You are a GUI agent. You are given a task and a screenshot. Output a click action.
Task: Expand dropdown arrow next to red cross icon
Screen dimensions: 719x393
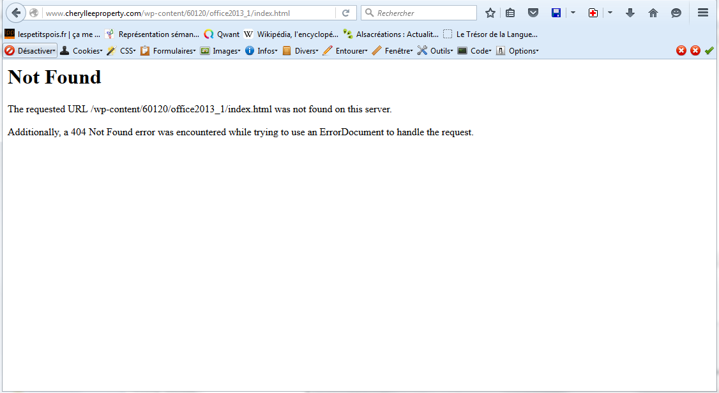click(610, 13)
